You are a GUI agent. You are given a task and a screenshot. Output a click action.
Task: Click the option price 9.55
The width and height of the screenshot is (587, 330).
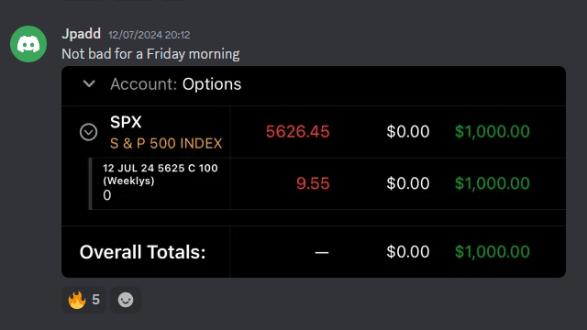click(x=313, y=183)
